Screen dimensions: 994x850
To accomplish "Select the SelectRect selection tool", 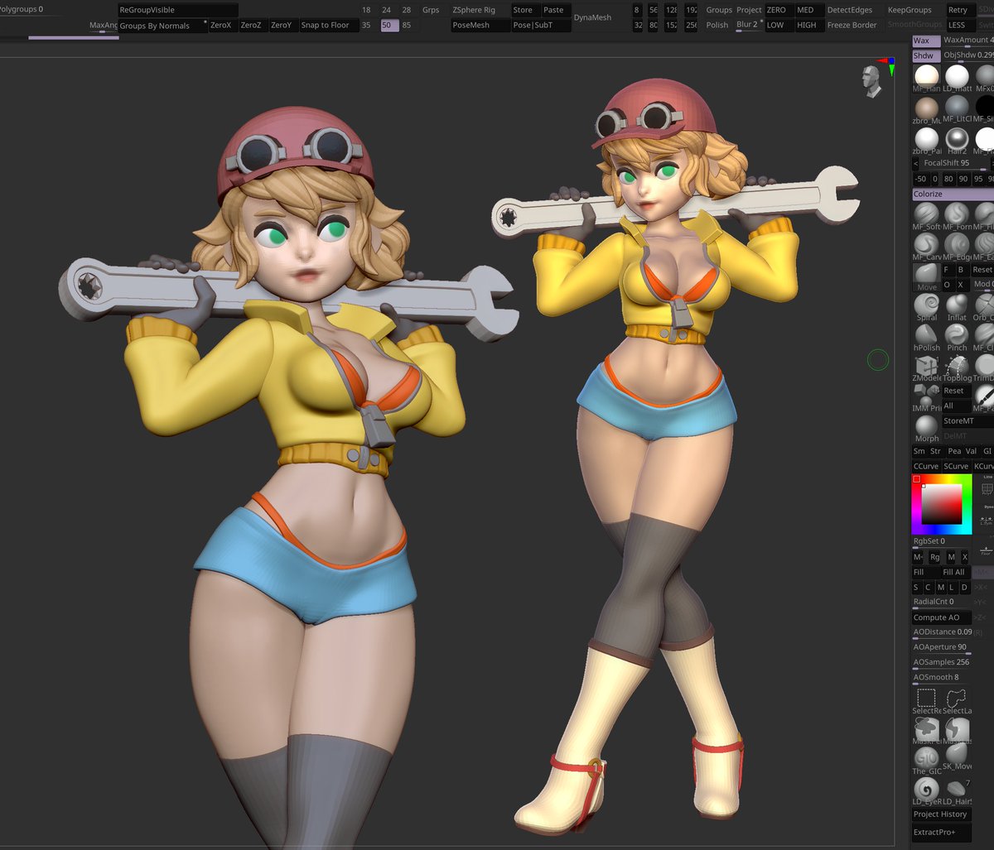I will pyautogui.click(x=926, y=701).
